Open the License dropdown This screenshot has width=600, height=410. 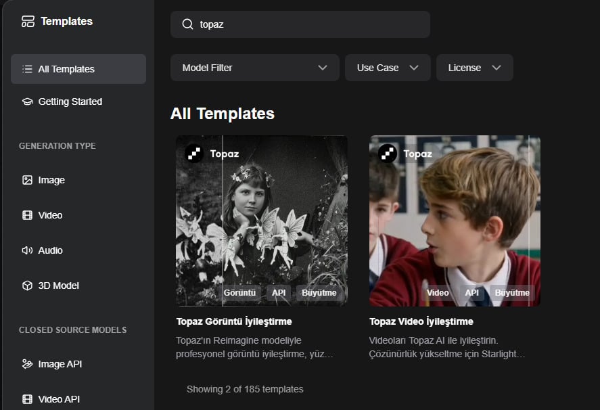(x=474, y=68)
